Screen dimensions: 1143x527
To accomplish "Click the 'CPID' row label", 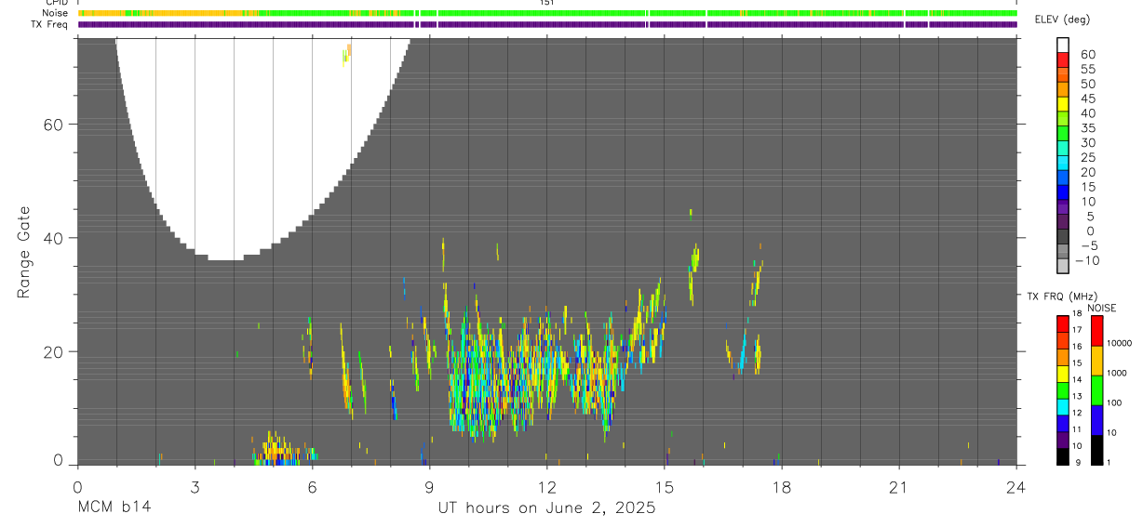I will point(56,3).
